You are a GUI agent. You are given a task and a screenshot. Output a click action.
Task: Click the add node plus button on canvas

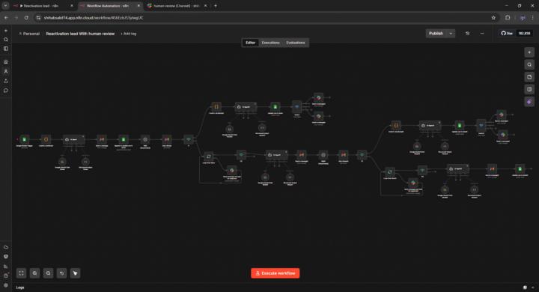529,52
